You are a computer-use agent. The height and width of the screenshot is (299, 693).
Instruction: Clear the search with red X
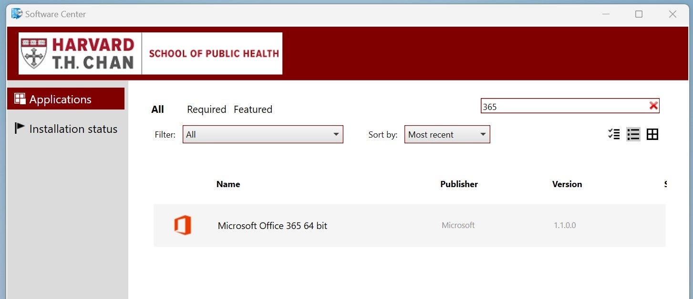(653, 106)
